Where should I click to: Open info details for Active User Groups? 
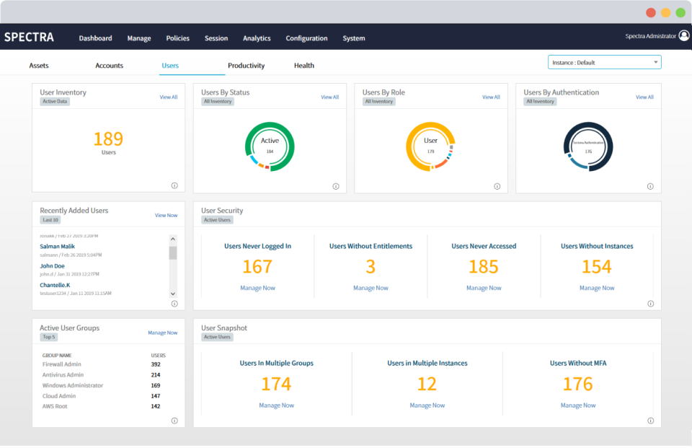174,421
